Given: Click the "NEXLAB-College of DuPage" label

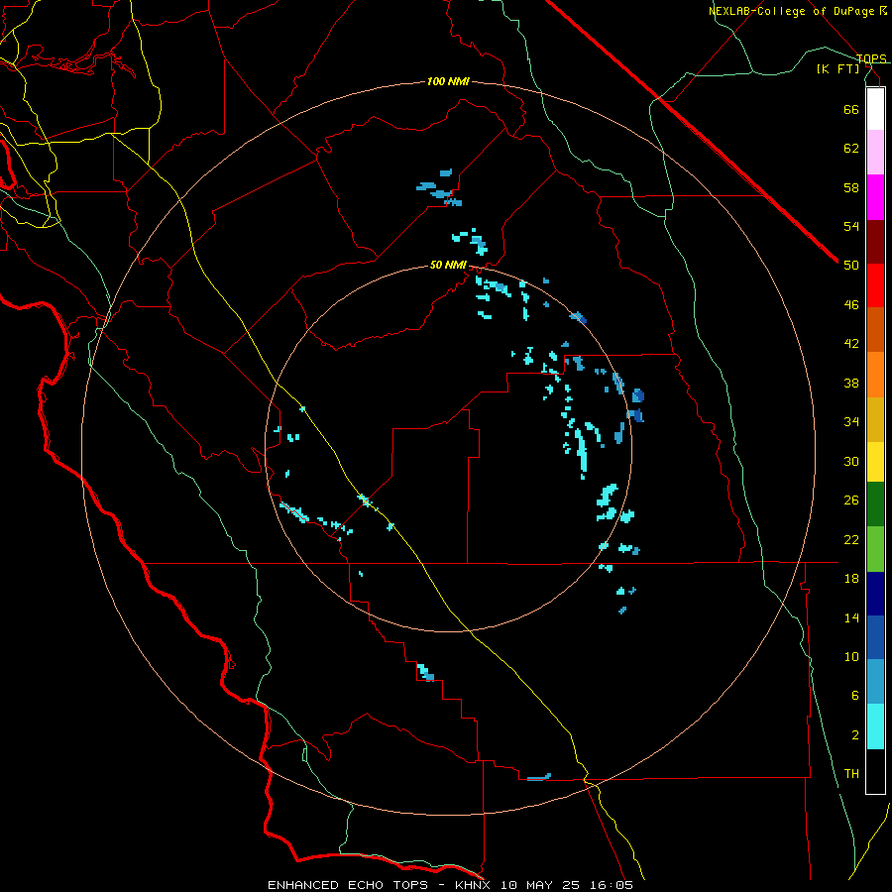Looking at the screenshot, I should point(793,11).
